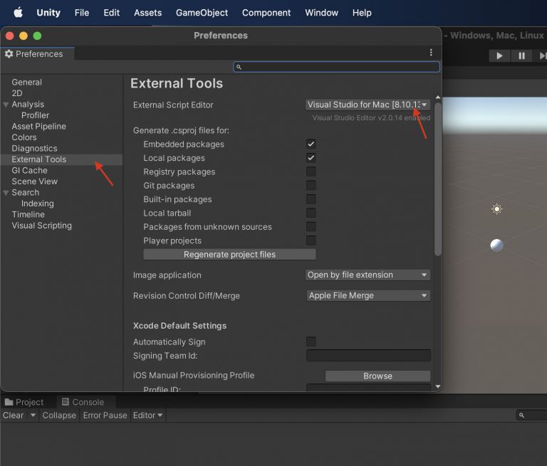Click the Preferences vertical scrollbar thumb
547x466 pixels.
click(x=438, y=179)
